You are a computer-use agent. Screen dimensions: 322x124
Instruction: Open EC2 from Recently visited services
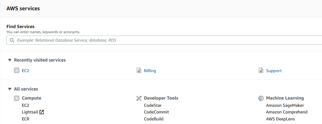(x=25, y=71)
